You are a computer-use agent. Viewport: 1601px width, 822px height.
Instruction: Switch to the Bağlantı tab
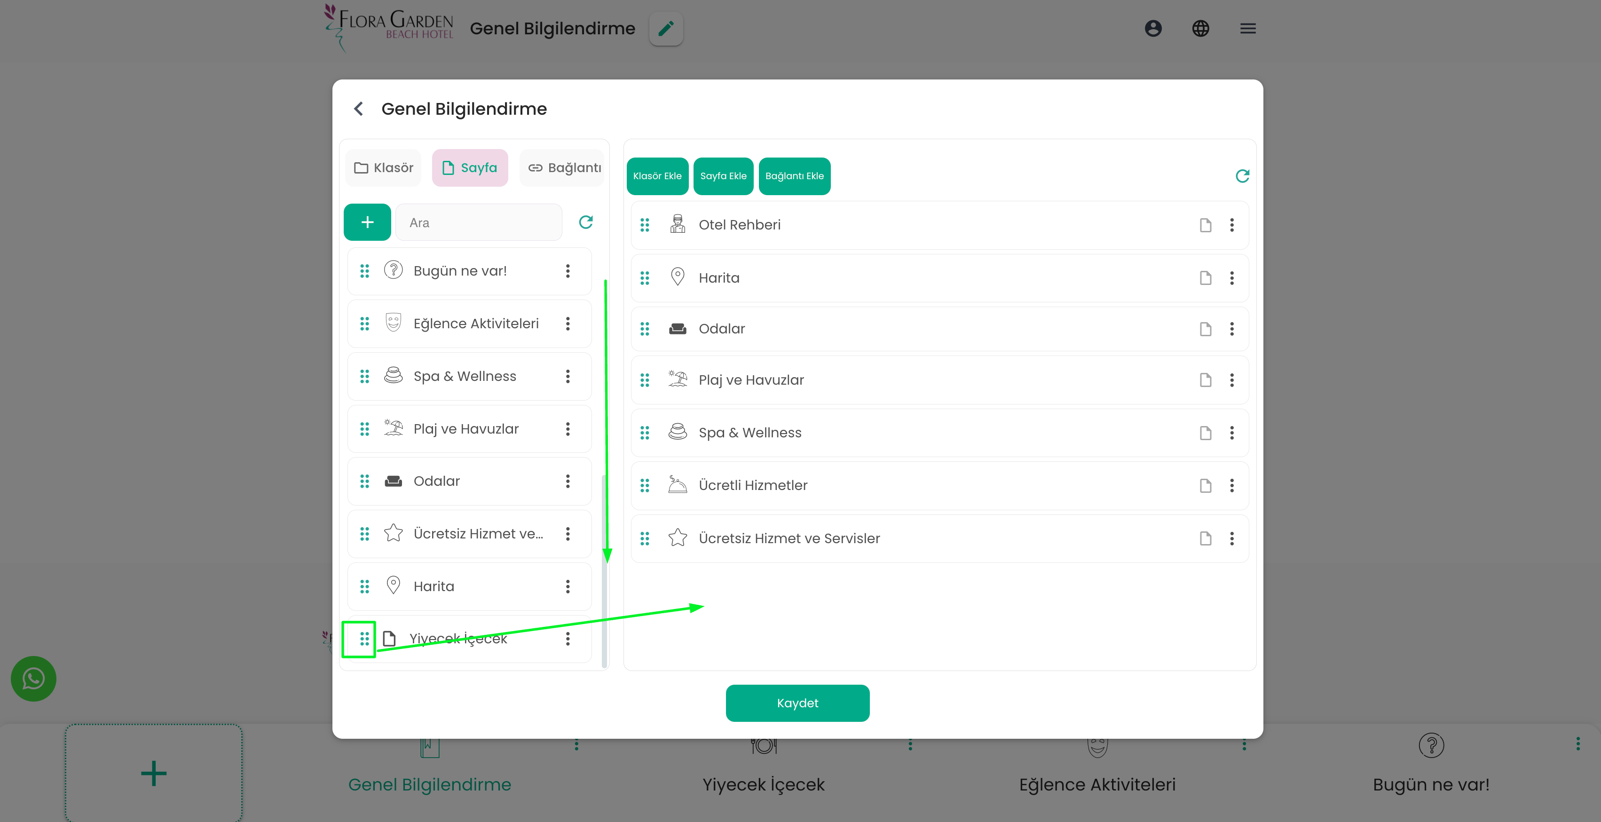pos(564,168)
